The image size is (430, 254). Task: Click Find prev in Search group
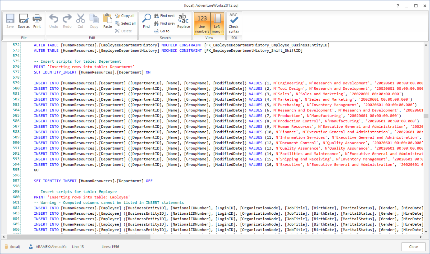point(165,24)
